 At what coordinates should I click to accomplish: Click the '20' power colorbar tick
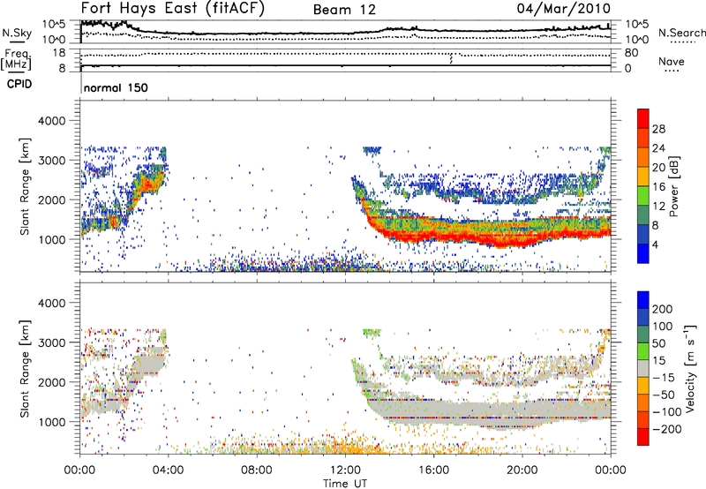click(658, 168)
